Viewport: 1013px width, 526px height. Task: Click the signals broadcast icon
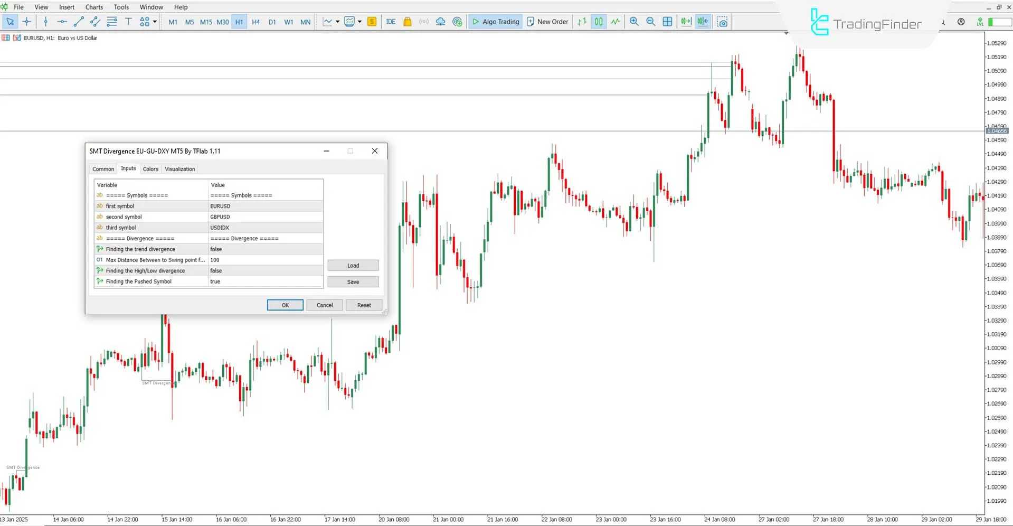pyautogui.click(x=424, y=22)
